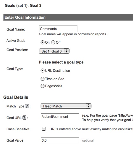Click the Goal Position stepper arrows

point(67,51)
